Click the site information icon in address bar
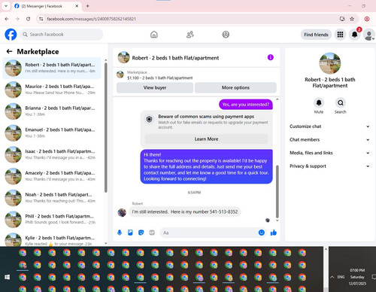 click(41, 19)
